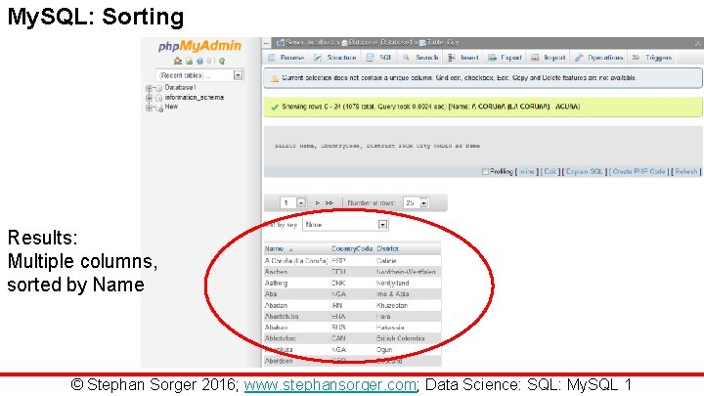
Task: Click the Refresh link
Action: click(x=686, y=171)
